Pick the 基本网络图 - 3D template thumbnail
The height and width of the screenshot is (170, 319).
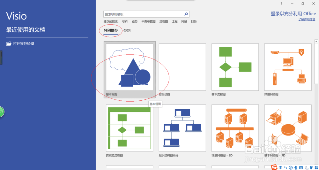[x=288, y=128]
